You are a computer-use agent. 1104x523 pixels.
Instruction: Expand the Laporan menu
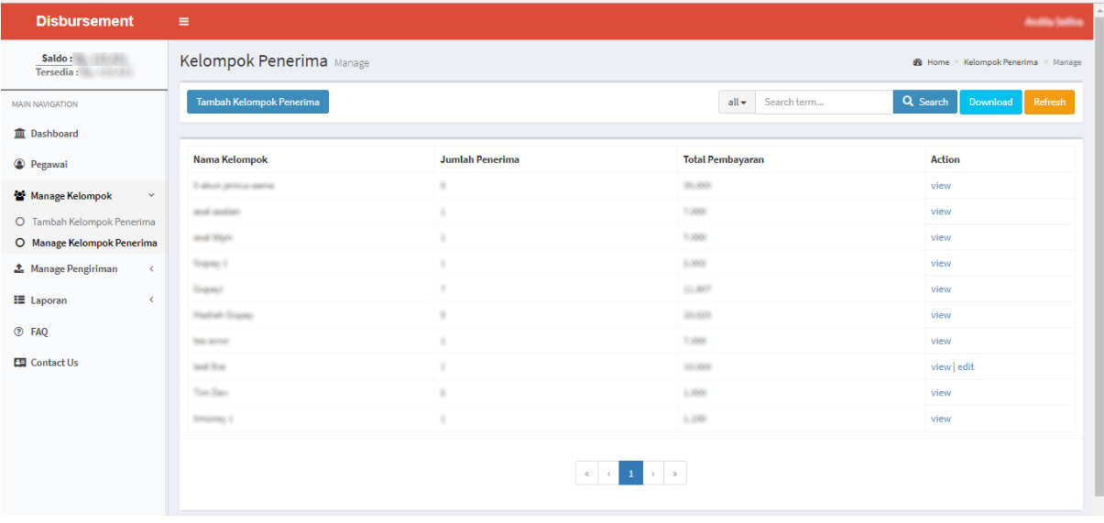pyautogui.click(x=83, y=300)
